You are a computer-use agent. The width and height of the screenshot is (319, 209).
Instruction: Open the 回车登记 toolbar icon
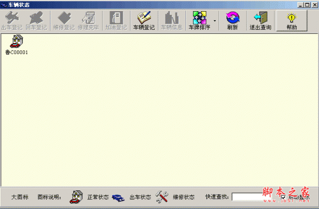(x=36, y=21)
